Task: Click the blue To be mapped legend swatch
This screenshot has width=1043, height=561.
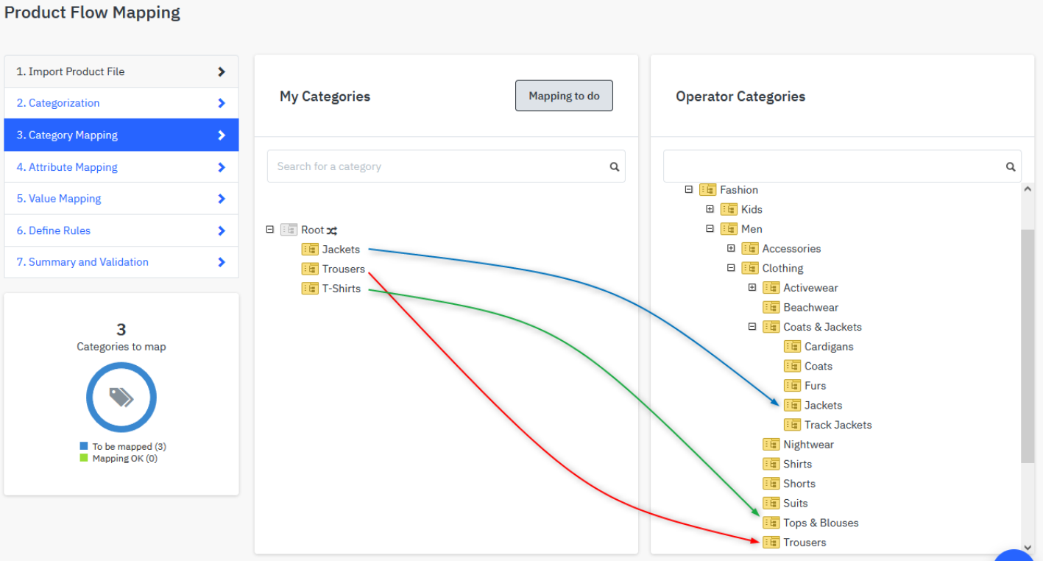Action: point(84,446)
